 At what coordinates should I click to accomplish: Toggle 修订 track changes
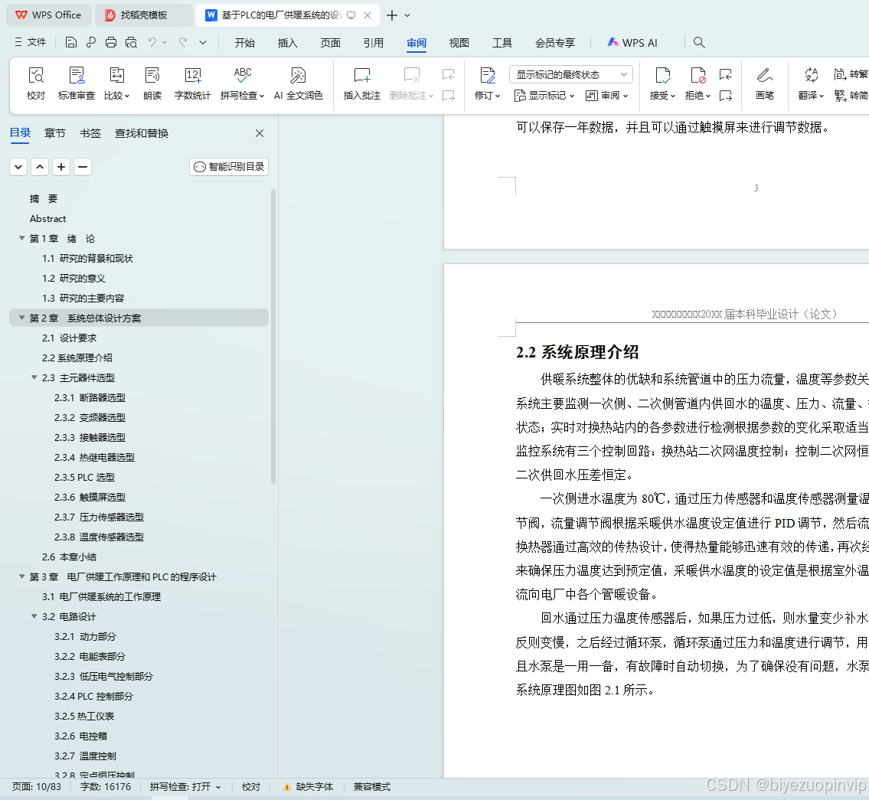tap(487, 83)
